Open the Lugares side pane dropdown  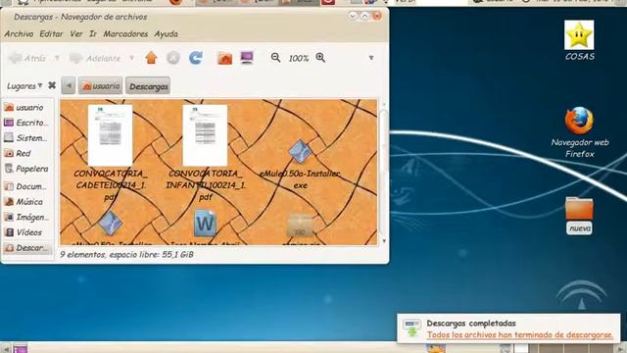(24, 86)
